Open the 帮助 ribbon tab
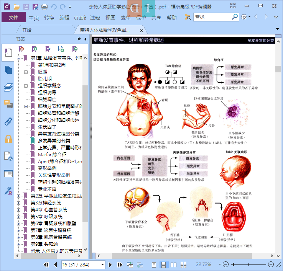Screen dimensions: 283x271 [172, 18]
